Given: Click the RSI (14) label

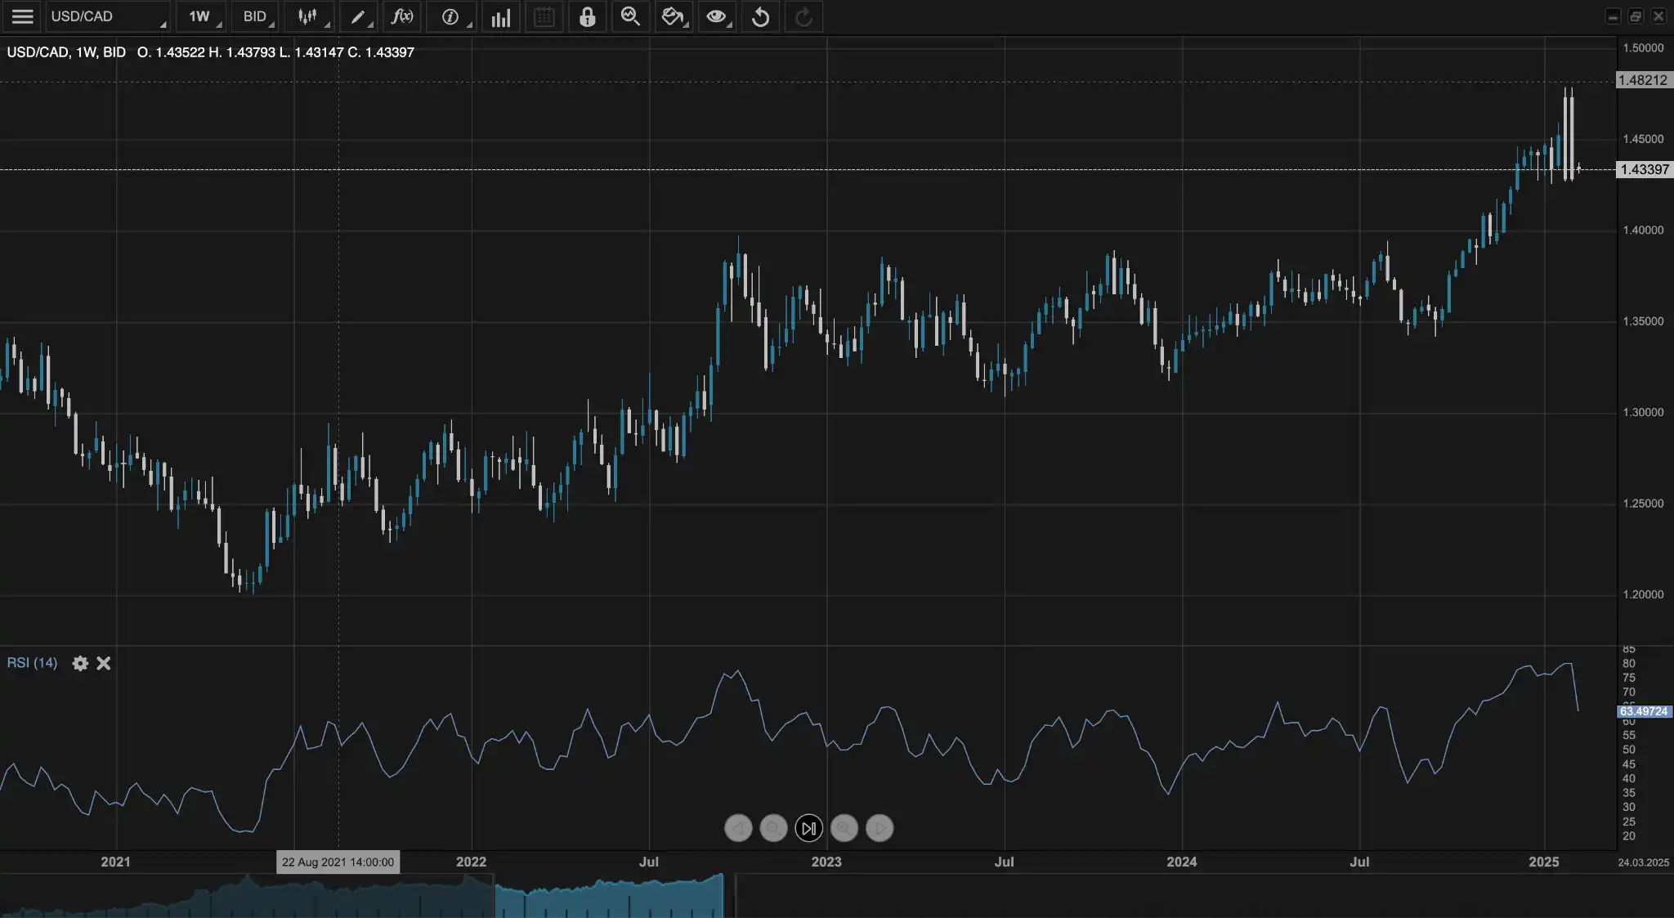Looking at the screenshot, I should click(x=32, y=663).
